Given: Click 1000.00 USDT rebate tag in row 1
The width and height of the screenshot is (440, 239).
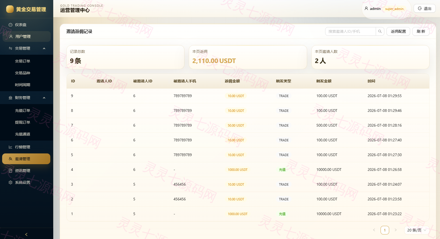Looking at the screenshot, I should click(x=237, y=214).
